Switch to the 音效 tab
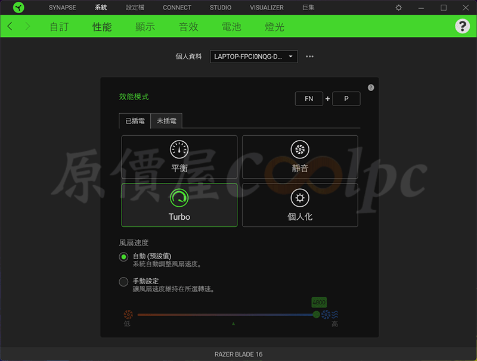 (188, 27)
